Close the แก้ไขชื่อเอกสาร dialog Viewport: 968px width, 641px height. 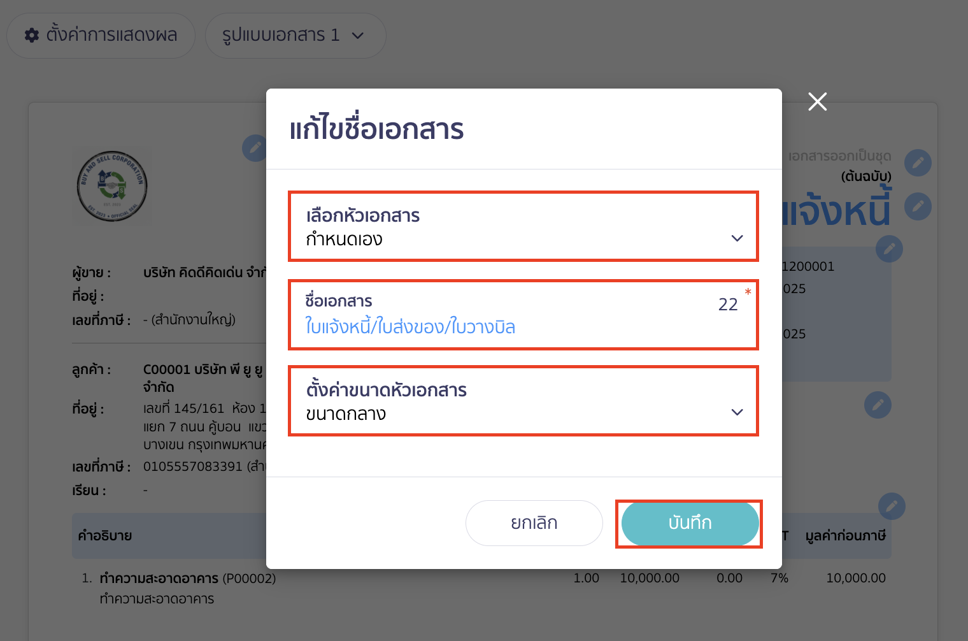[817, 101]
